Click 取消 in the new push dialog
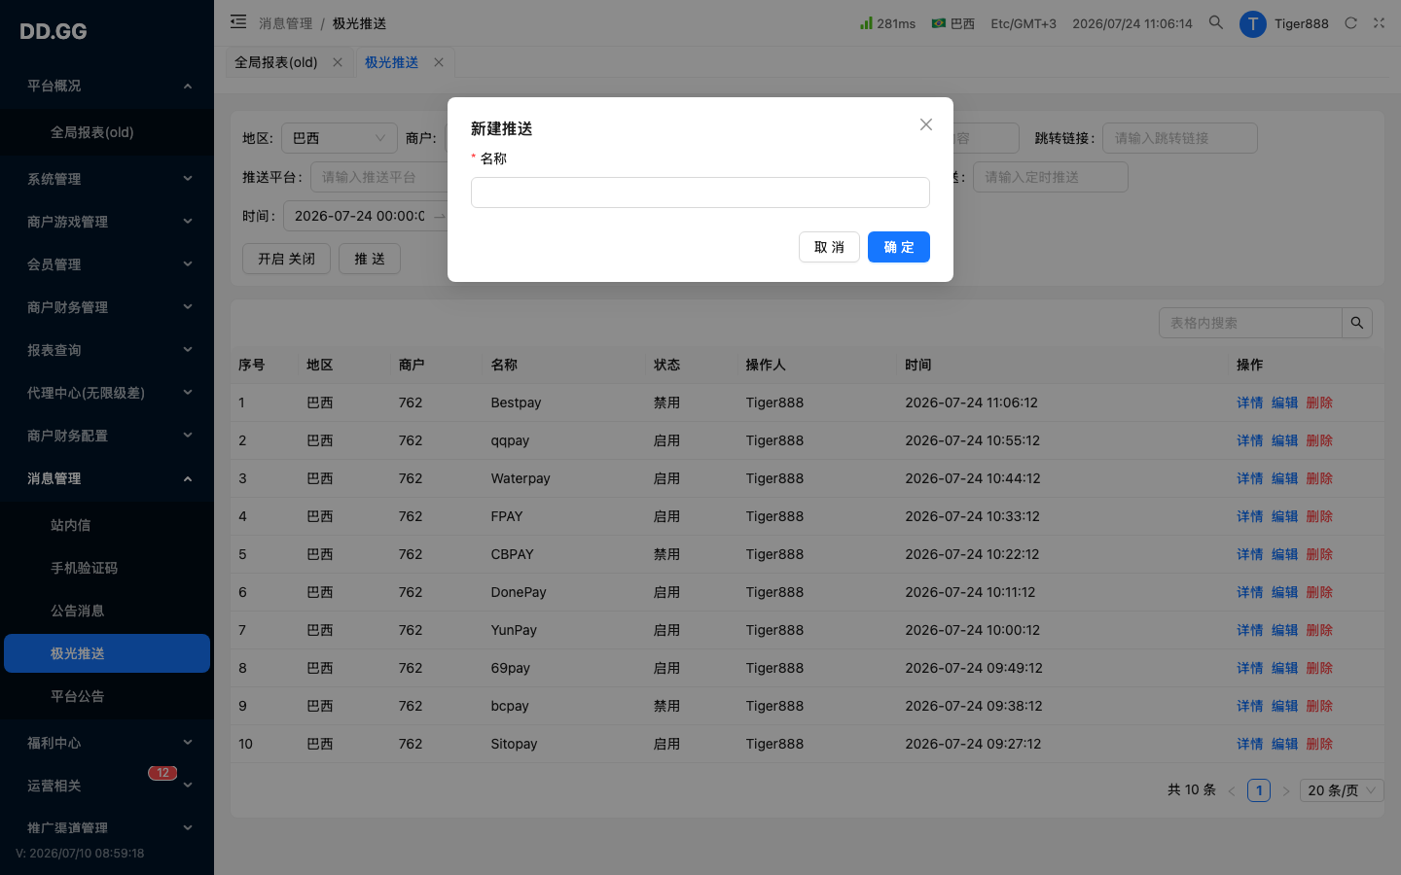This screenshot has width=1401, height=875. coord(829,247)
